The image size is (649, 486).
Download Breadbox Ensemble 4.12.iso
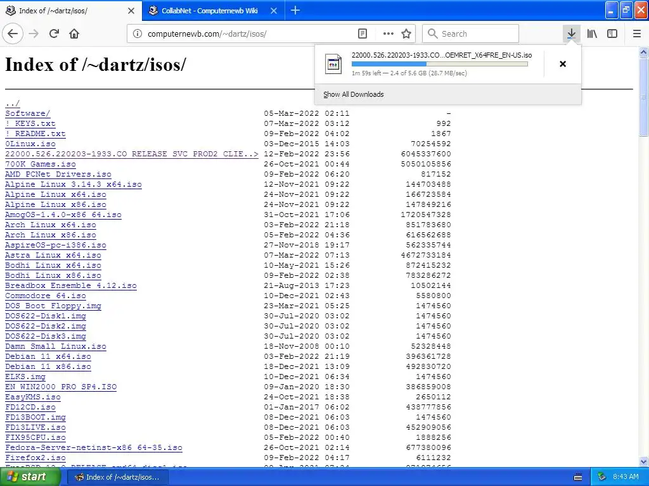click(x=71, y=285)
